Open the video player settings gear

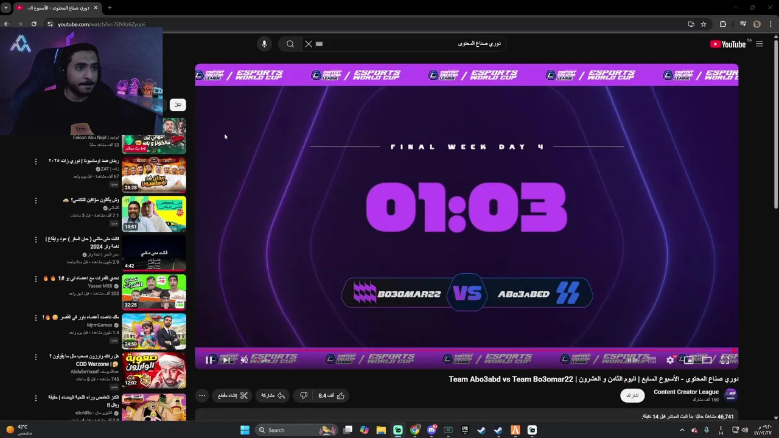tap(670, 360)
